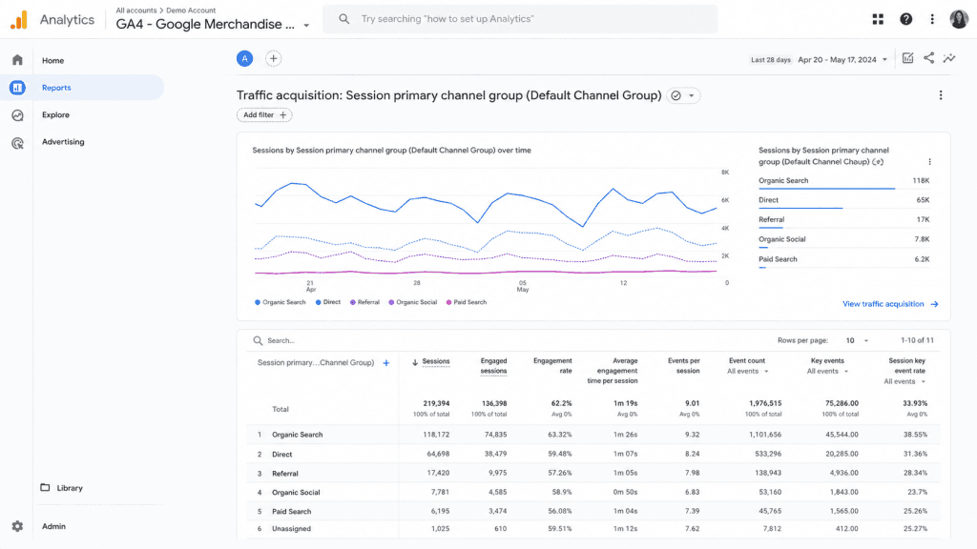Image resolution: width=977 pixels, height=549 pixels.
Task: Expand the report status dropdown arrow
Action: pos(691,96)
